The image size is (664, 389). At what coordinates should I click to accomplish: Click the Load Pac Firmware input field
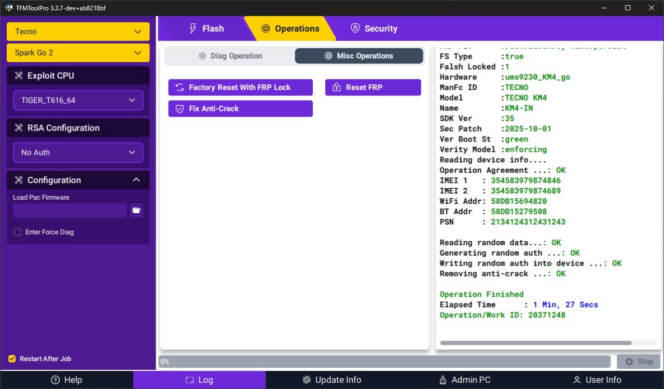[x=70, y=211]
